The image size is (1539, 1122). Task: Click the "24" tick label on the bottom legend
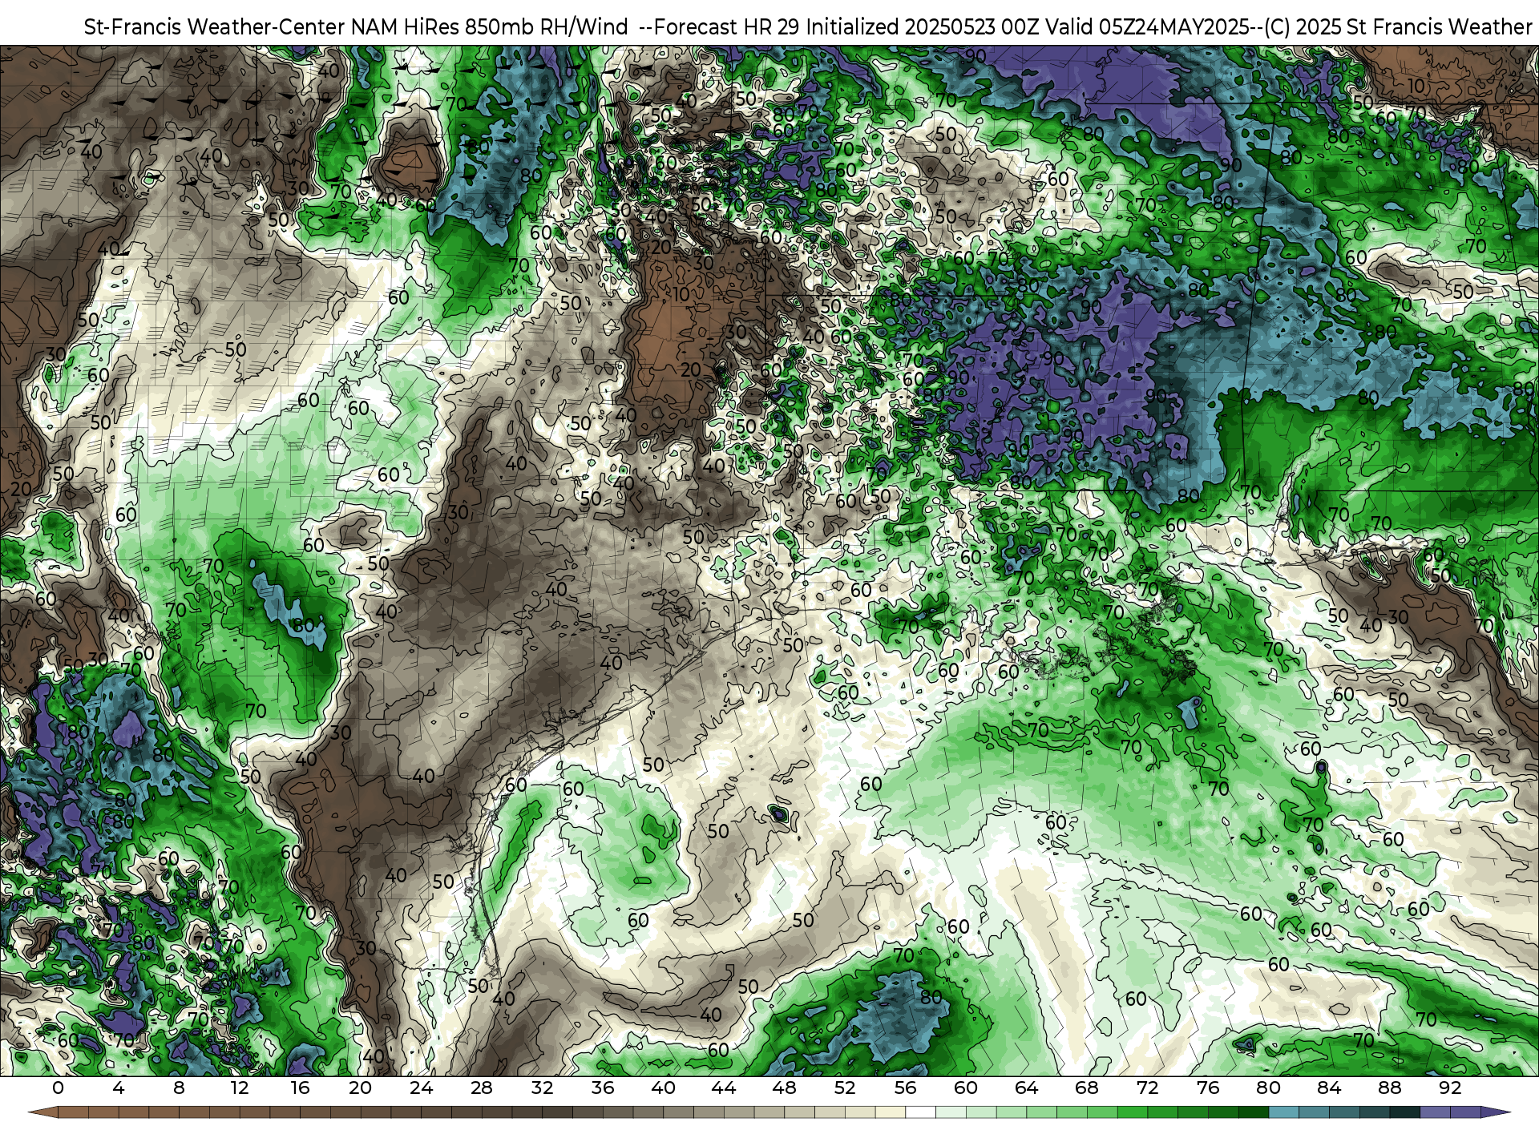421,1088
